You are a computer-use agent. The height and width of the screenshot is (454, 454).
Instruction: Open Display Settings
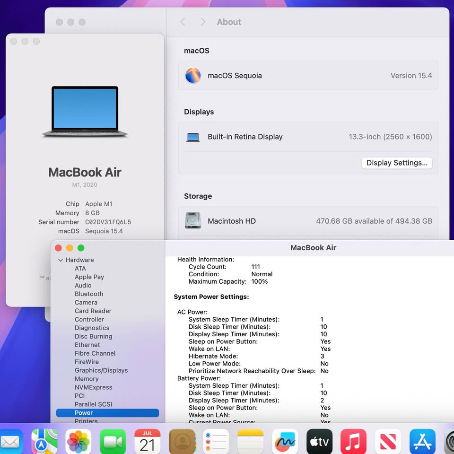pyautogui.click(x=397, y=163)
